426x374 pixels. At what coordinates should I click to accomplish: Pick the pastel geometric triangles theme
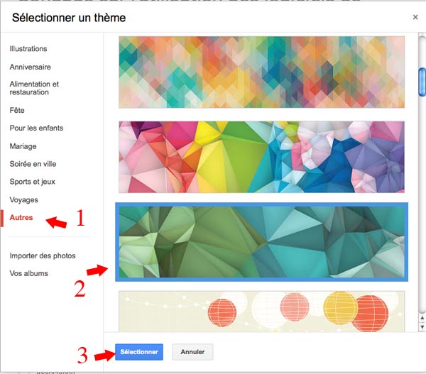(x=261, y=72)
